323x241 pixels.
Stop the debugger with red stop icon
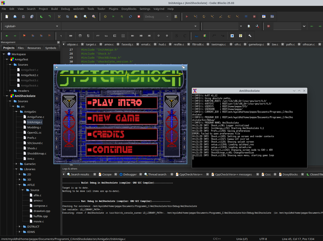pyautogui.click(x=254, y=17)
